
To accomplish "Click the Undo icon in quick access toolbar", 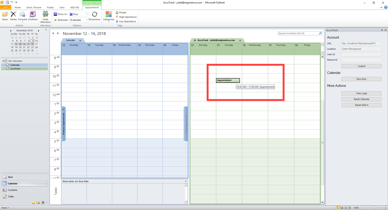I will [12, 2].
